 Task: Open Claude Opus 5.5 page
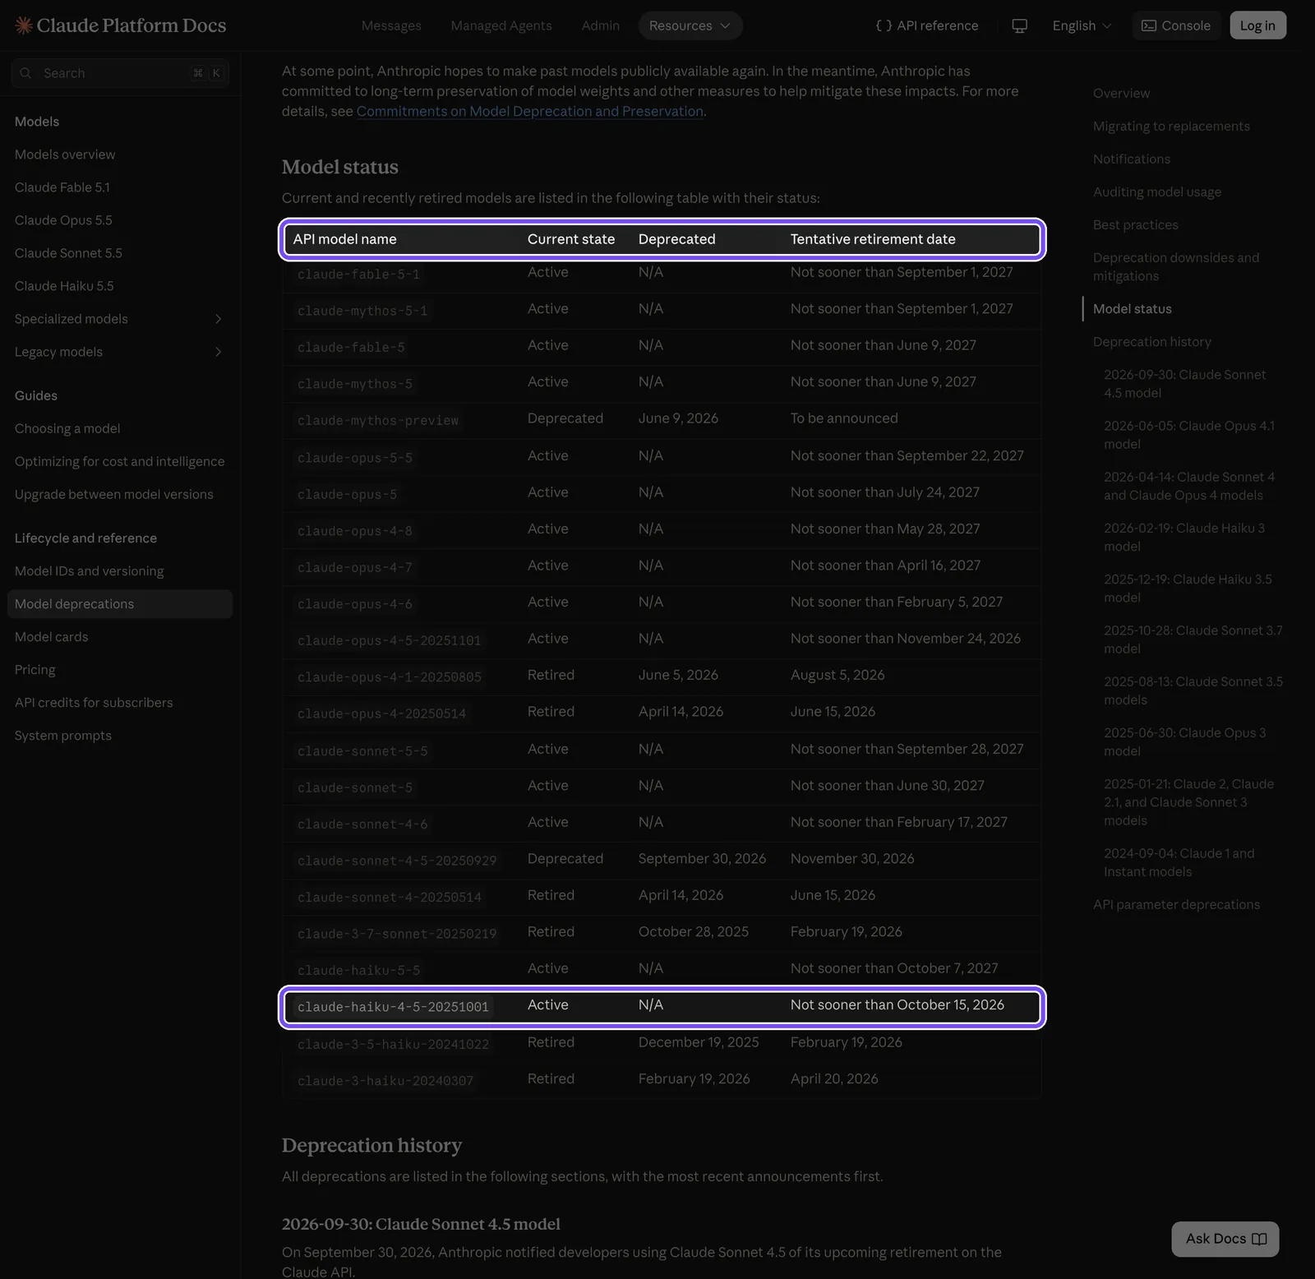tap(63, 220)
